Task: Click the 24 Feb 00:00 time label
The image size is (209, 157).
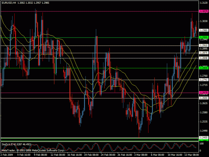Action: [x=108, y=155]
